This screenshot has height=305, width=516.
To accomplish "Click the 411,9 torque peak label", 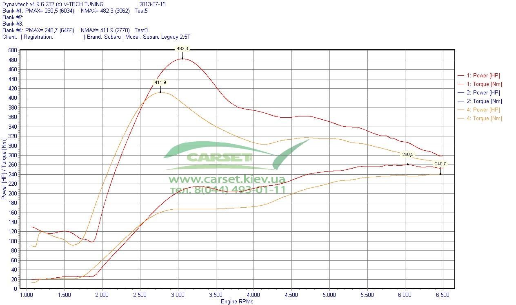I will pos(160,82).
